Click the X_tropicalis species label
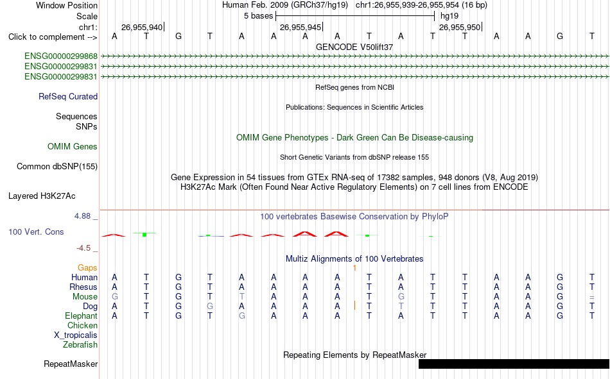 coord(76,335)
